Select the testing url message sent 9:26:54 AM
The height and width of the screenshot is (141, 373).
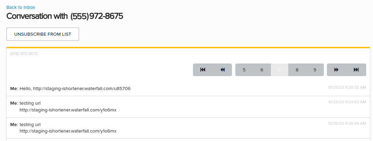(170, 127)
